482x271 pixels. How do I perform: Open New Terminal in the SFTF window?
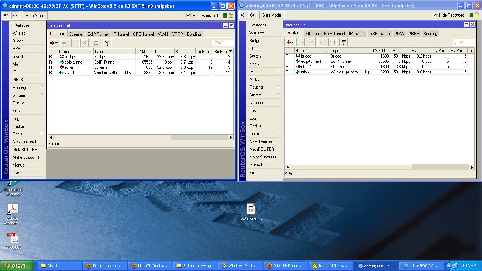[28, 142]
